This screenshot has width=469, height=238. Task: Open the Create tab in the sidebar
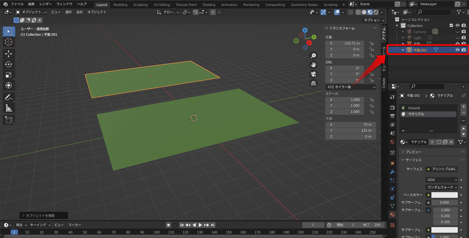click(384, 82)
